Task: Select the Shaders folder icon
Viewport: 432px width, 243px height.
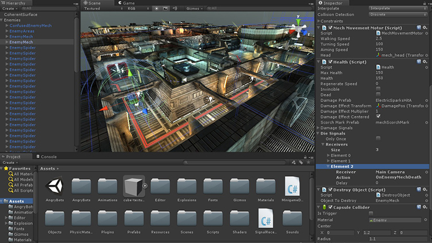Action: [240, 218]
